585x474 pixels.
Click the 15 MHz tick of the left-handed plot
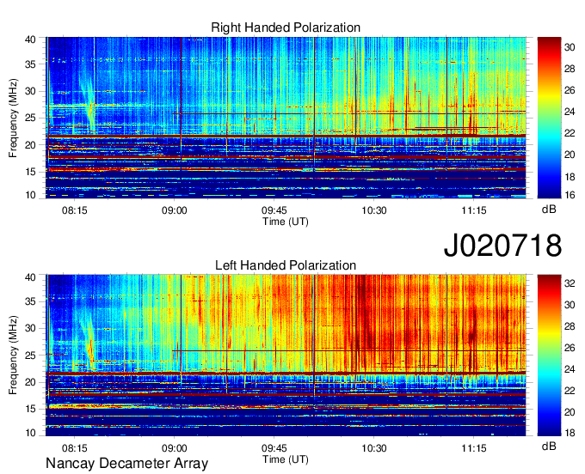point(30,410)
